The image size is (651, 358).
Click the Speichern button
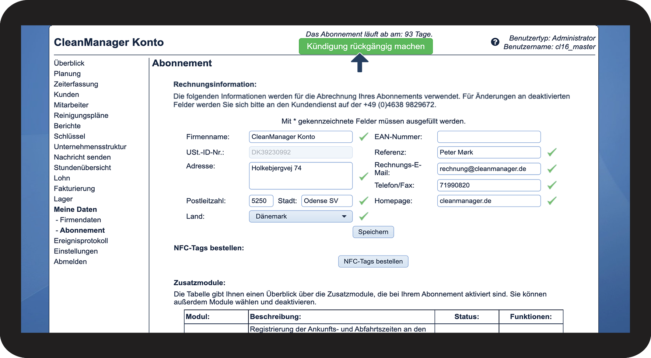(373, 232)
